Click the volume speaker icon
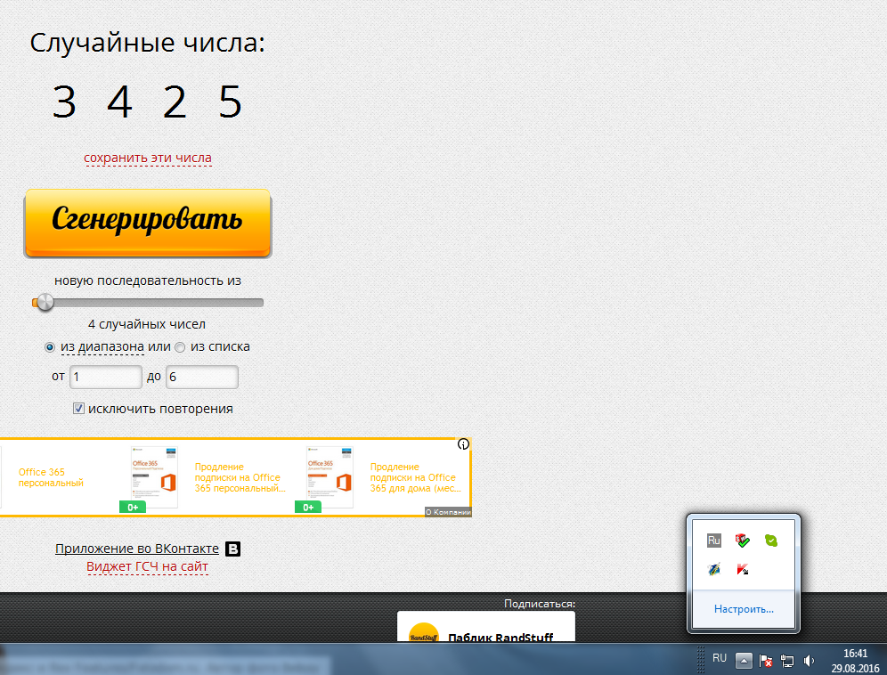 point(810,661)
